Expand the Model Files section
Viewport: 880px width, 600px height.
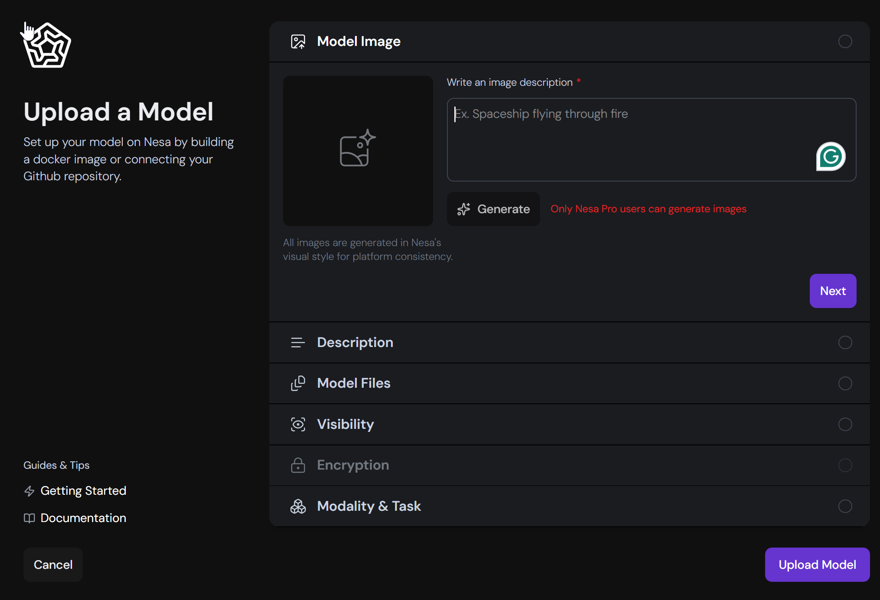pyautogui.click(x=354, y=383)
